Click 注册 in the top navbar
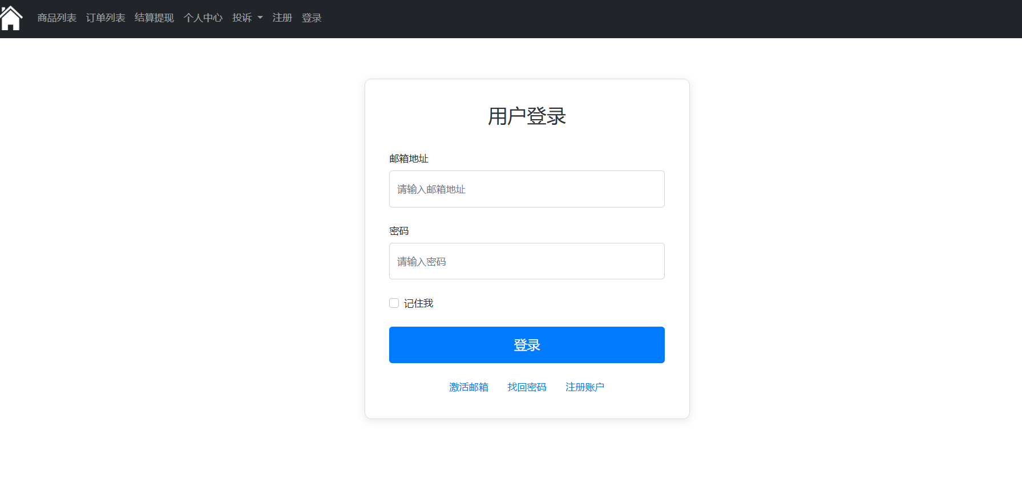Image resolution: width=1022 pixels, height=492 pixels. click(282, 18)
